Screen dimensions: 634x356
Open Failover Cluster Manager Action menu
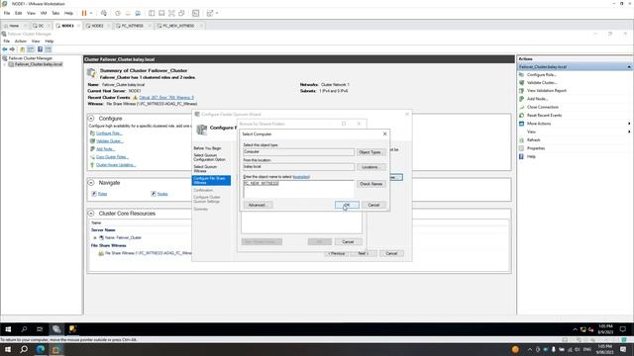(20, 42)
